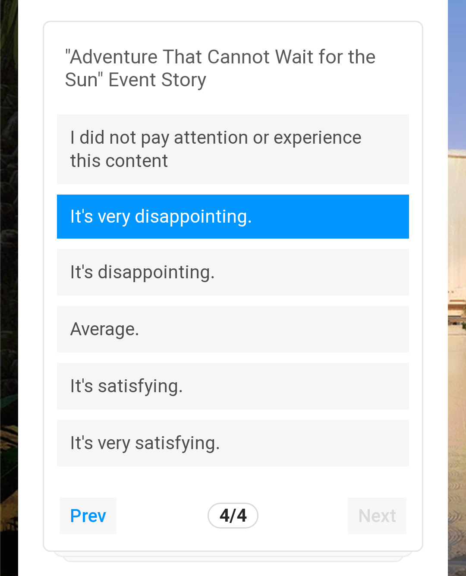This screenshot has width=466, height=576.
Task: Select the moderately positive "satisfying" rating
Action: coord(233,386)
